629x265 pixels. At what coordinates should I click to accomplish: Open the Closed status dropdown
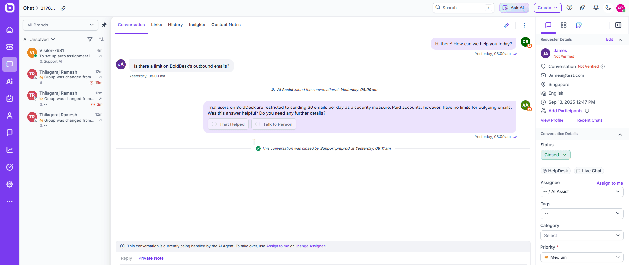[555, 155]
